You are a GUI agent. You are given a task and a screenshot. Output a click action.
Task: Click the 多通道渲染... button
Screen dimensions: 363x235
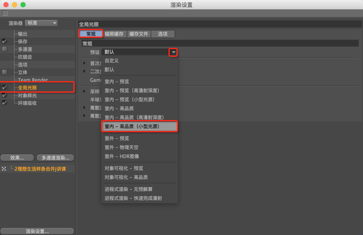55,158
